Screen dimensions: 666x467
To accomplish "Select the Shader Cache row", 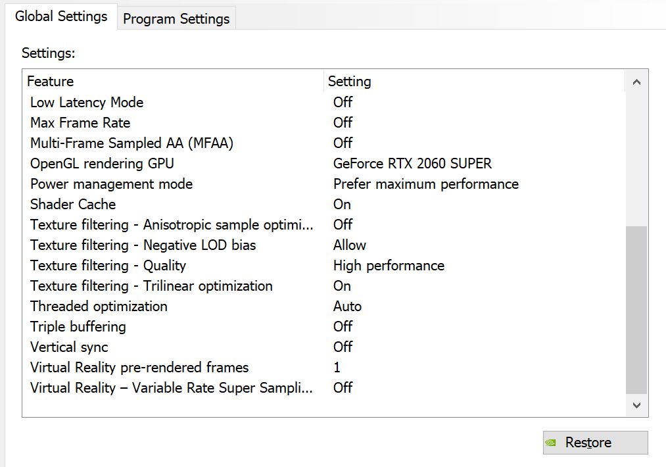I will [323, 205].
